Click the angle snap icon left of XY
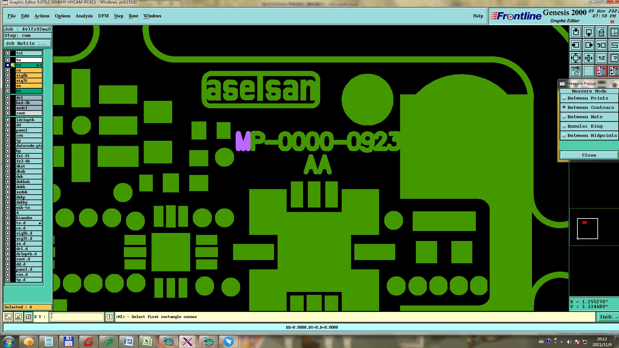Viewport: 619px width, 348px height. pyautogui.click(x=18, y=317)
